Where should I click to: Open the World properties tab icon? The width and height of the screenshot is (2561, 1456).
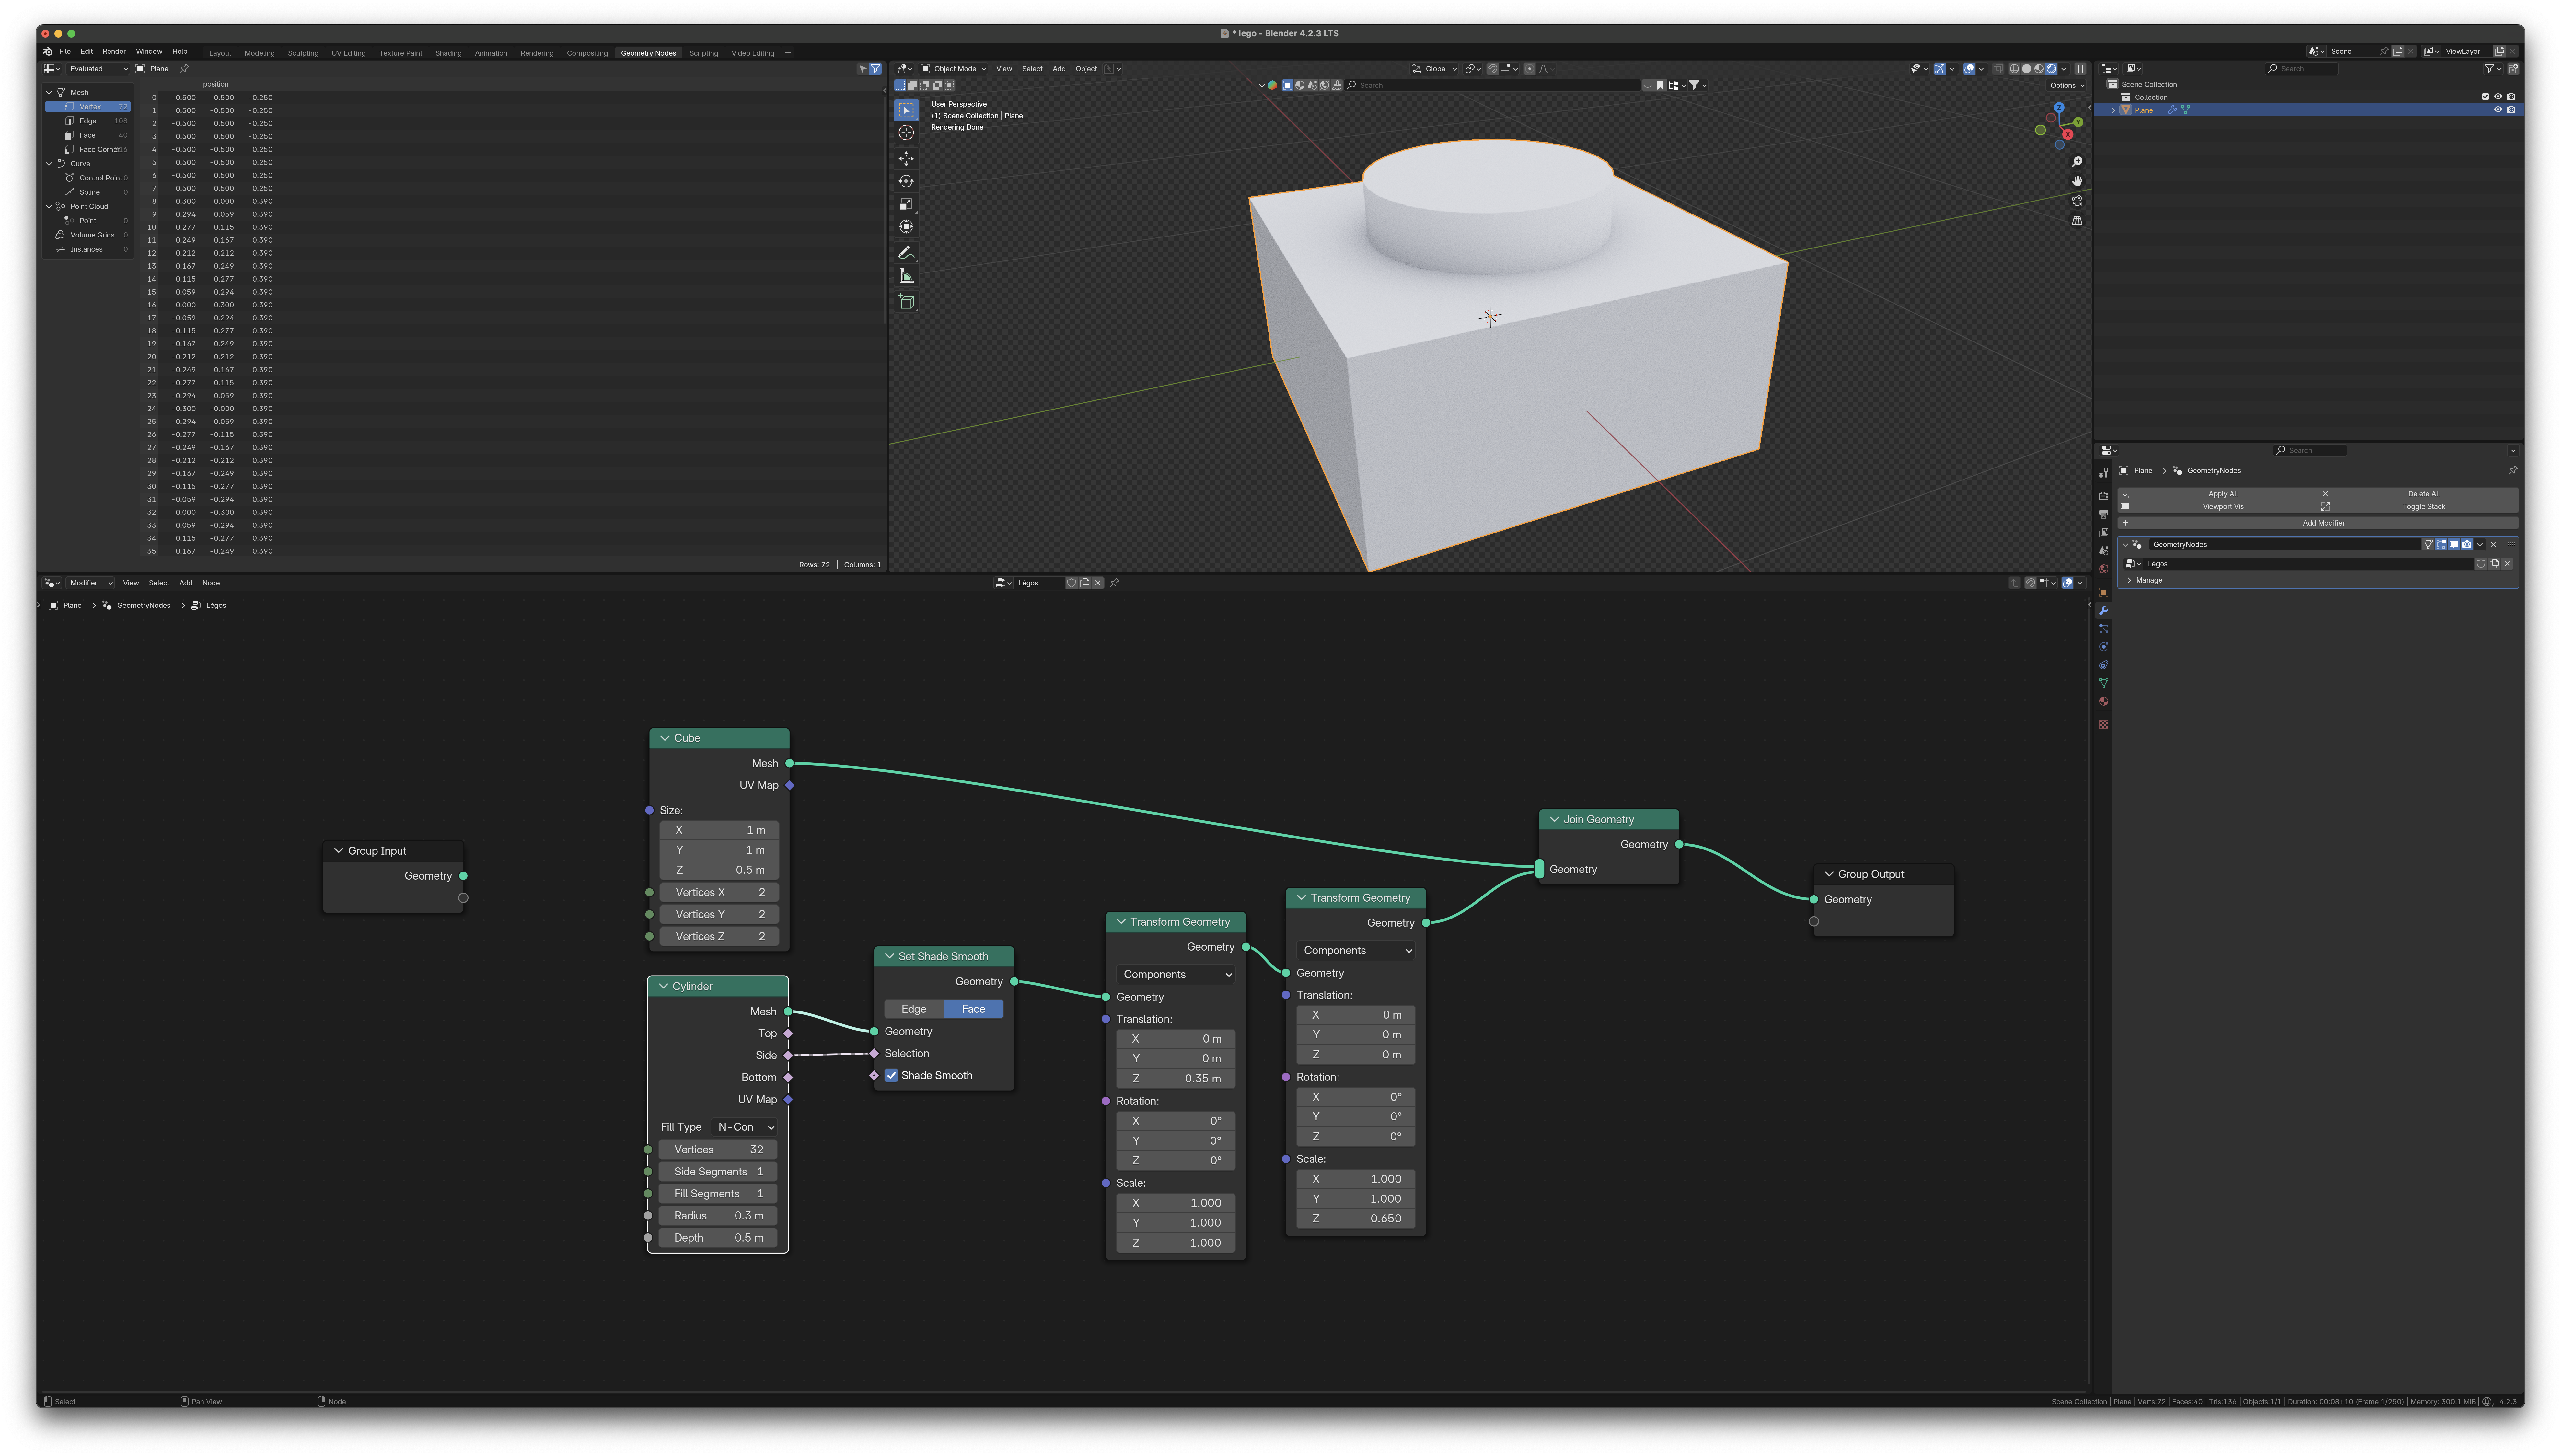point(2104,569)
